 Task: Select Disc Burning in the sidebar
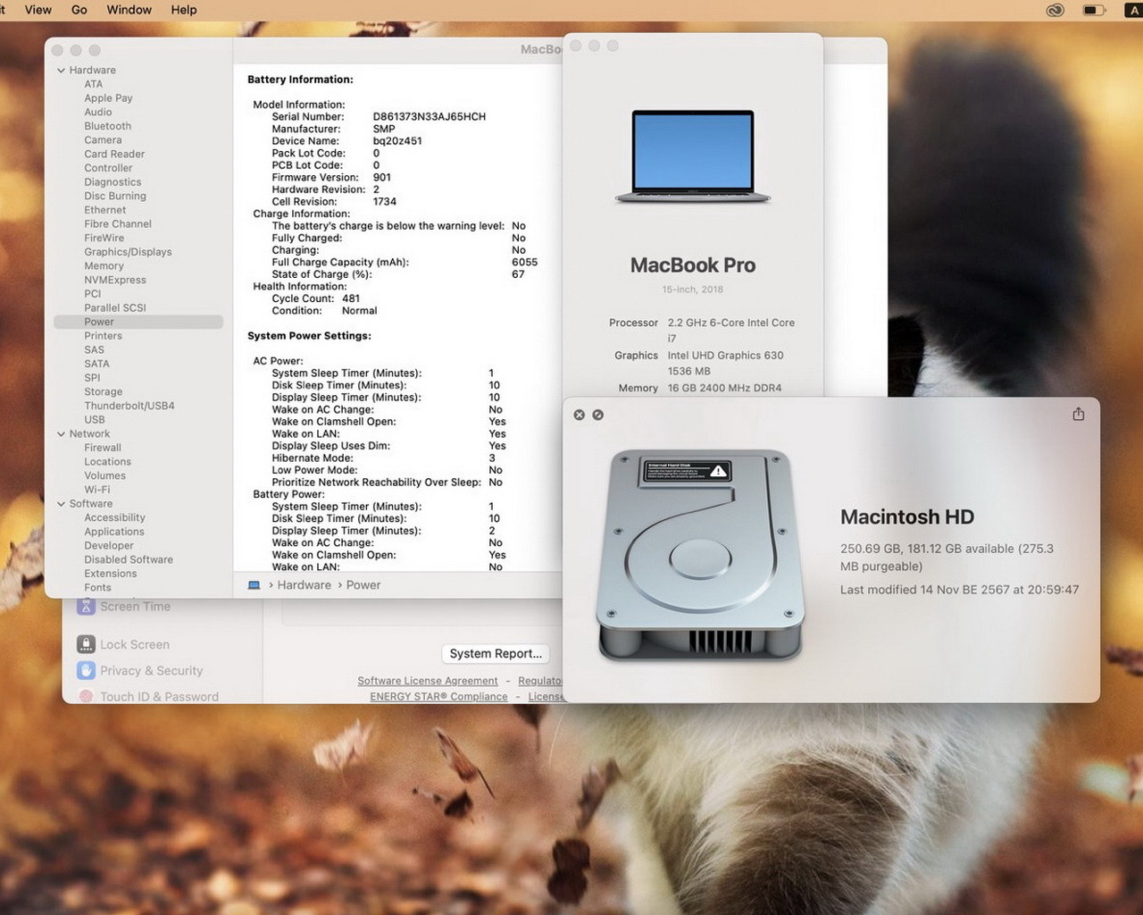115,197
